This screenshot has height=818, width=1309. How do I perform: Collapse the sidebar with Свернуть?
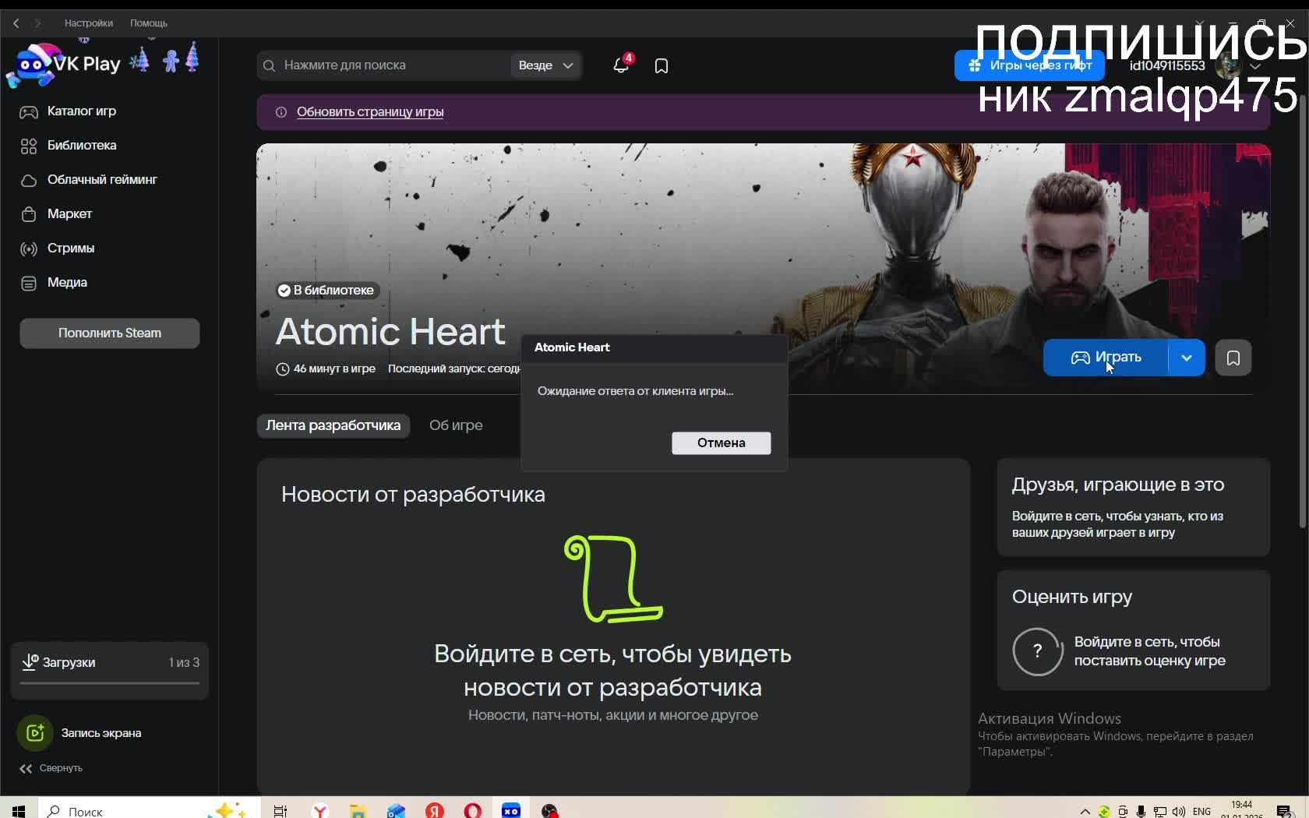click(51, 768)
